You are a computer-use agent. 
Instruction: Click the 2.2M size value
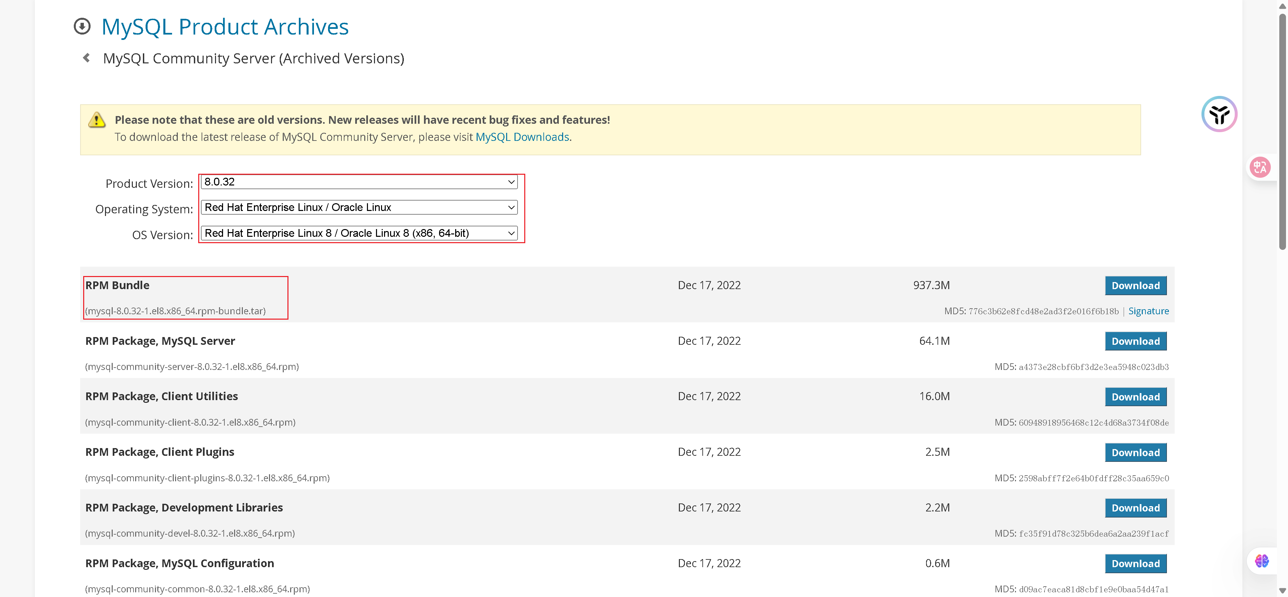point(937,507)
